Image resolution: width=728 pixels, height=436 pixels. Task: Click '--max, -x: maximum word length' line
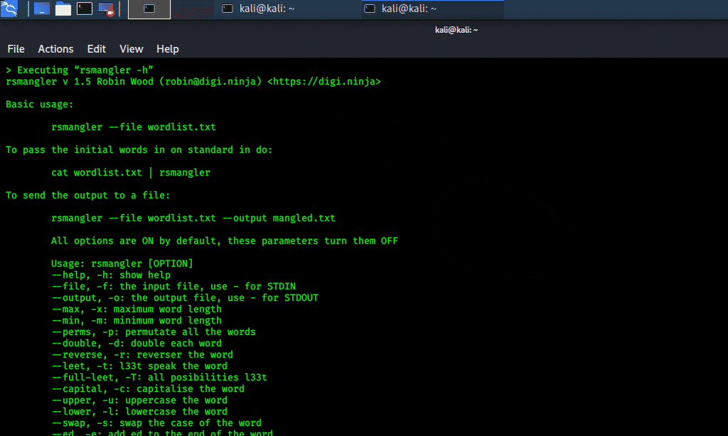[136, 309]
